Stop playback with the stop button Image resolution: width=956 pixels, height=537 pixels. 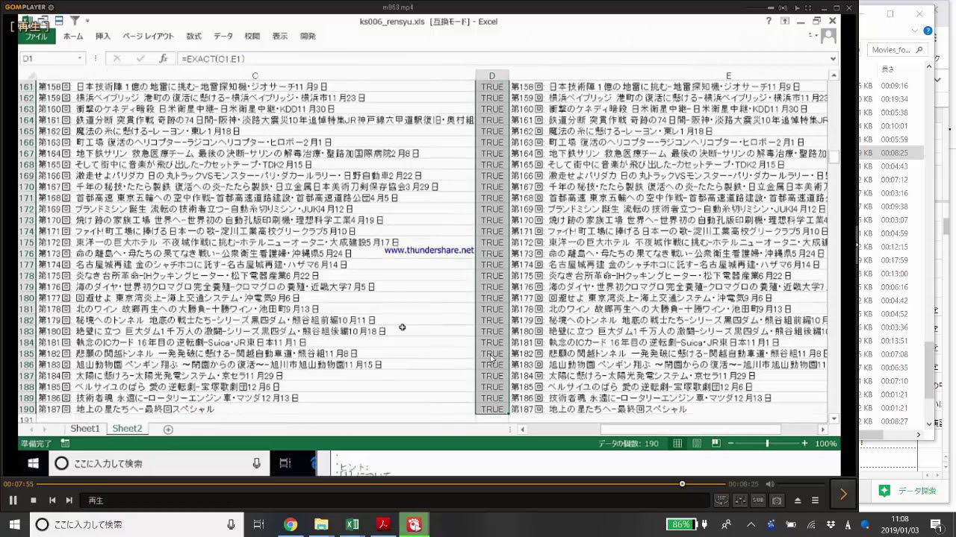(x=33, y=500)
